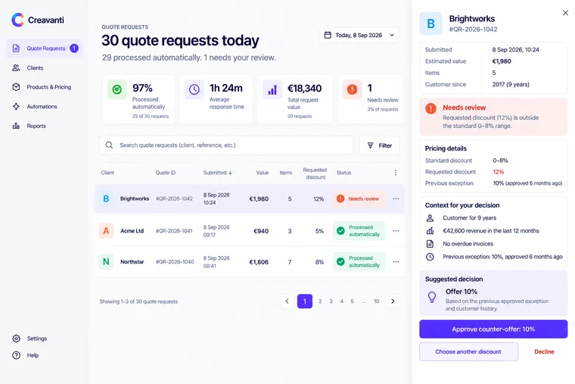Go to page 5
Image resolution: width=575 pixels, height=384 pixels.
point(352,301)
